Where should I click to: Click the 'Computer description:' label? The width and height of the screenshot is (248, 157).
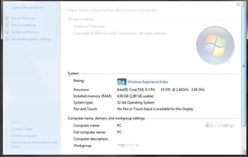click(x=91, y=139)
